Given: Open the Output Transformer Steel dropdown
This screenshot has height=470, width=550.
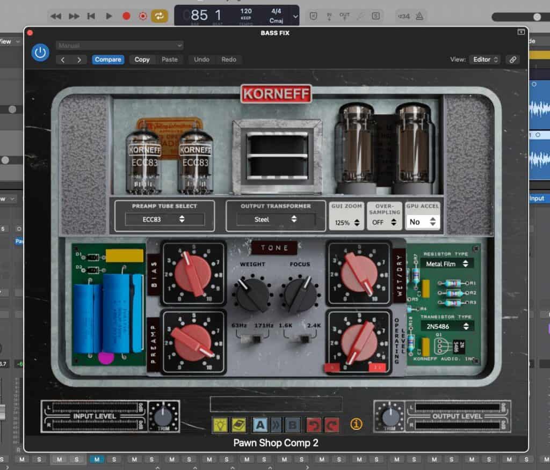Looking at the screenshot, I should click(x=276, y=219).
